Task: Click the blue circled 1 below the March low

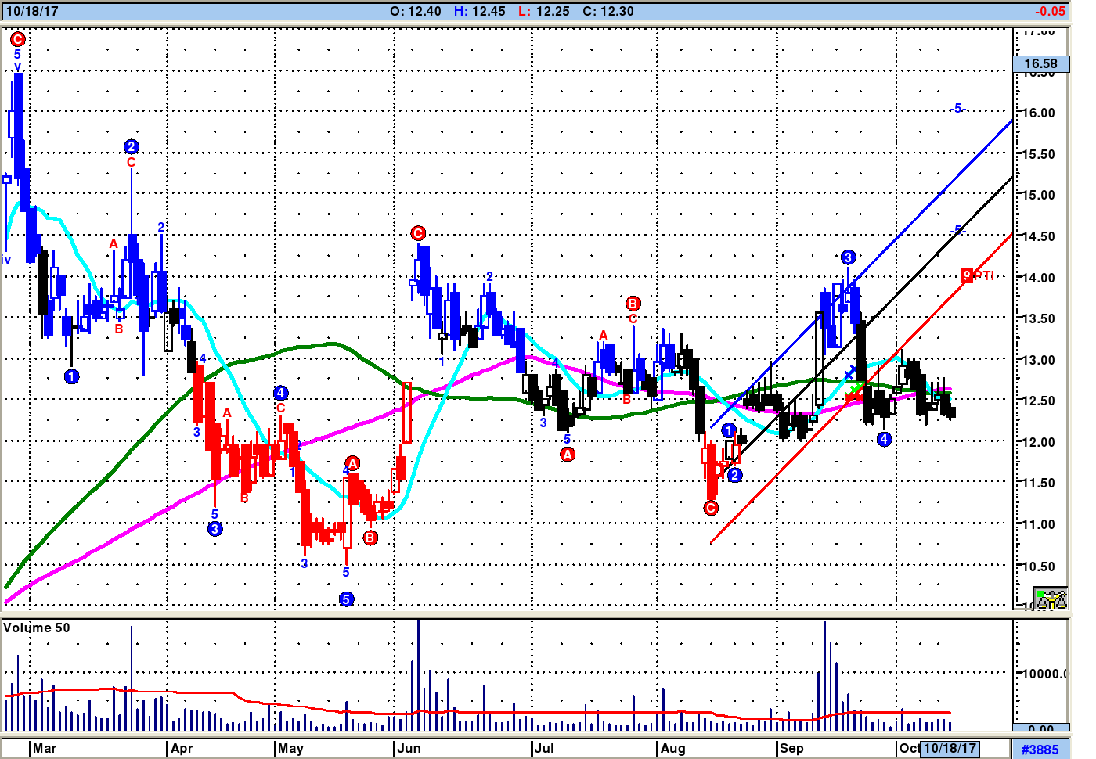Action: point(71,376)
